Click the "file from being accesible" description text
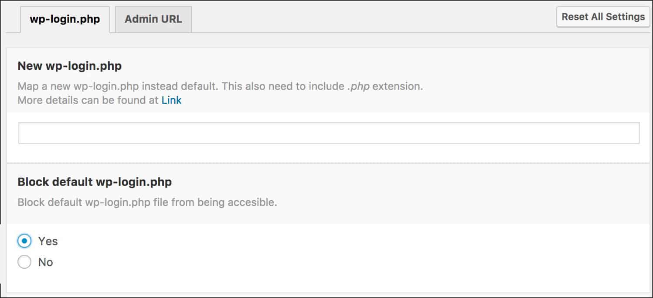The height and width of the screenshot is (298, 653). pyautogui.click(x=222, y=203)
